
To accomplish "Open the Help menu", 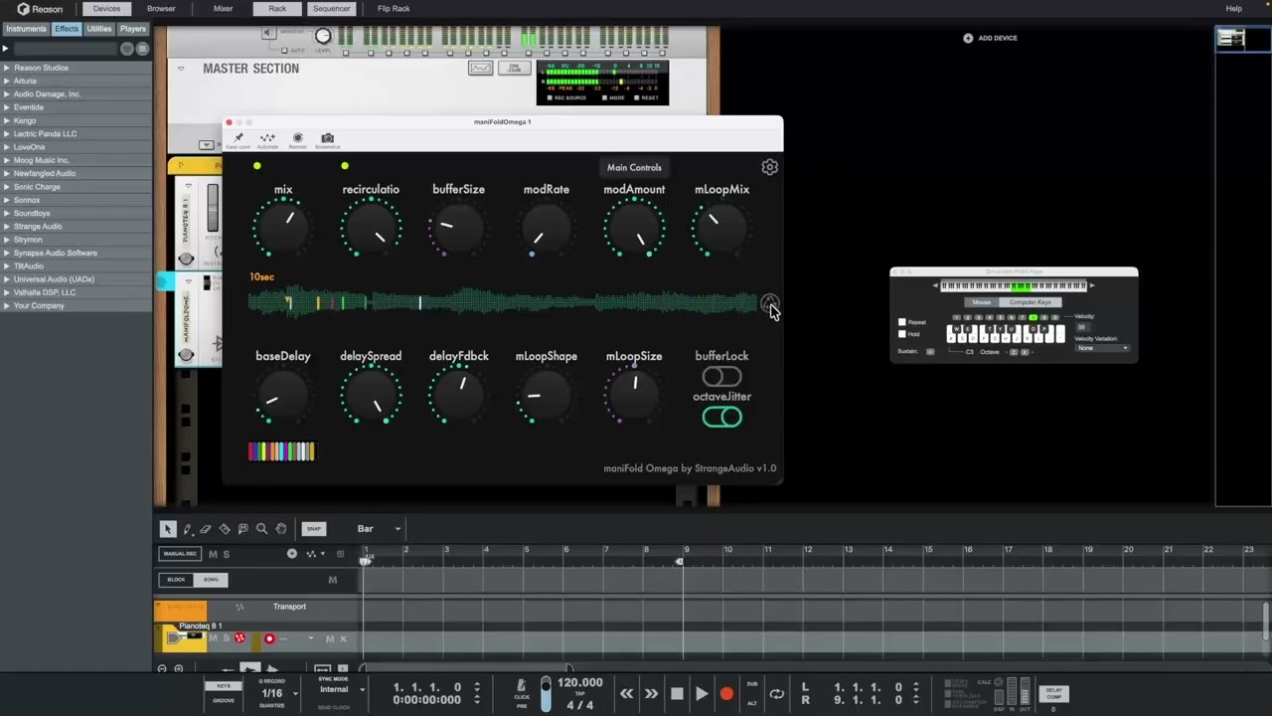I will point(1233,9).
